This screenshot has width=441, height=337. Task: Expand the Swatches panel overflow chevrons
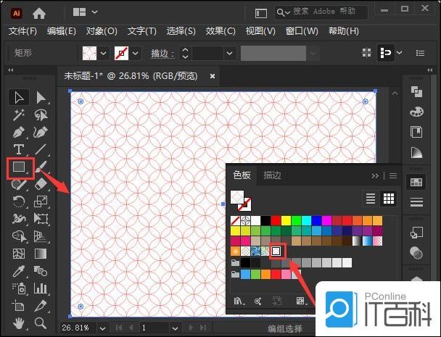click(x=375, y=176)
